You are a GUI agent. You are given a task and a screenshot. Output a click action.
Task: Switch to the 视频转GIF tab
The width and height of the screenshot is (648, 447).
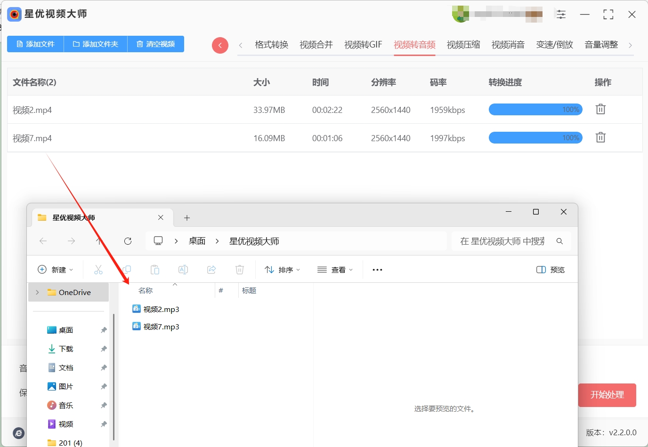363,45
